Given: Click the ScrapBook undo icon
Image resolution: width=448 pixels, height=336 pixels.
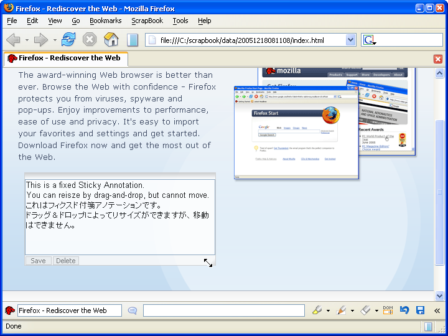Looking at the screenshot, I should coord(404,310).
